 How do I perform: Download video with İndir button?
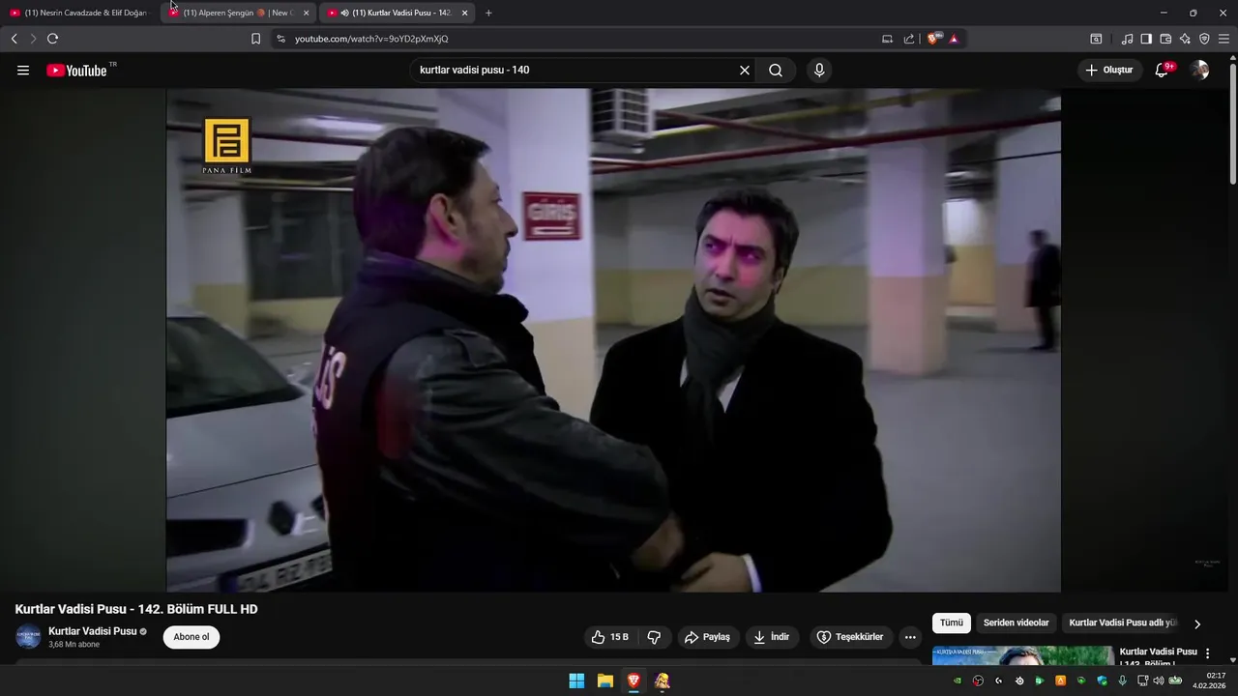(772, 637)
